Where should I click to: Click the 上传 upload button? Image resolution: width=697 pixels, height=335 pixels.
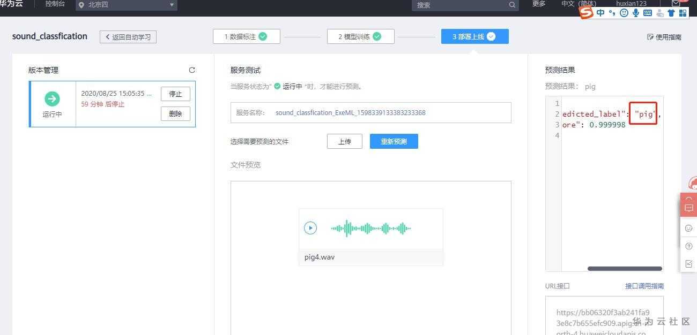(x=345, y=141)
